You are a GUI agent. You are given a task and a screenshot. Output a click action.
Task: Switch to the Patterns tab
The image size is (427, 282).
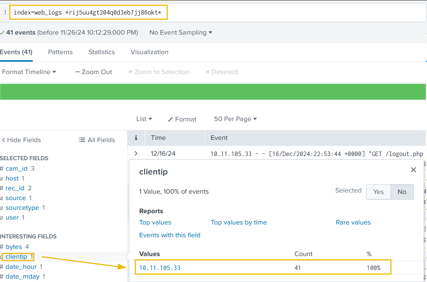(x=60, y=52)
